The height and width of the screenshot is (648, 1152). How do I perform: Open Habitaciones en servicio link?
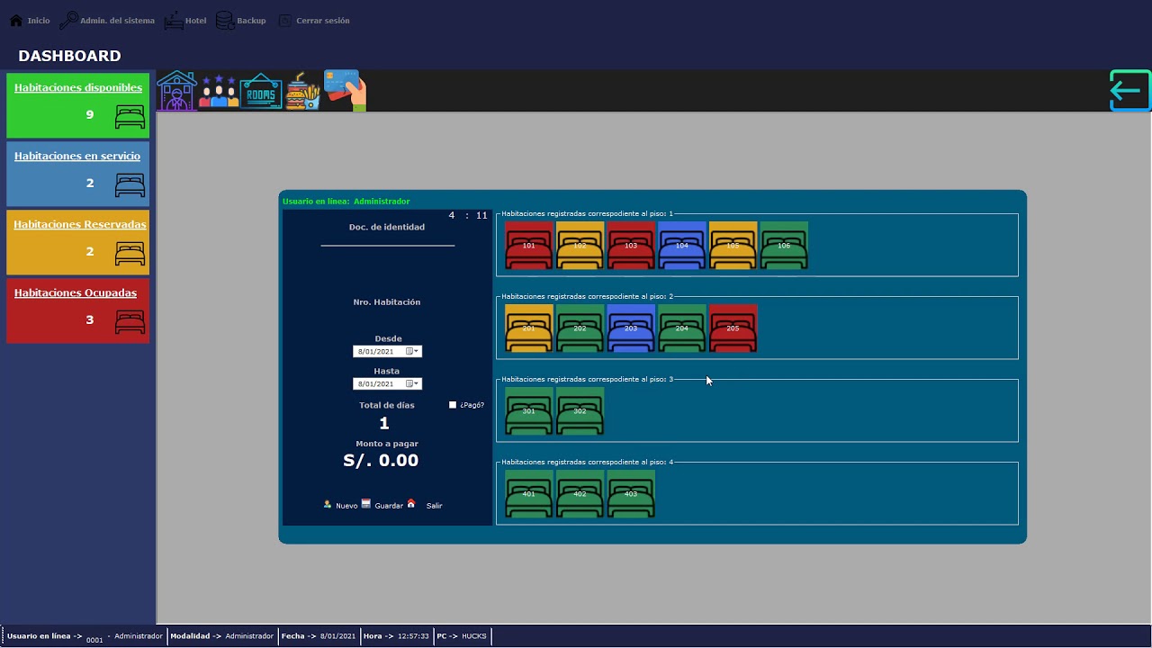click(77, 157)
